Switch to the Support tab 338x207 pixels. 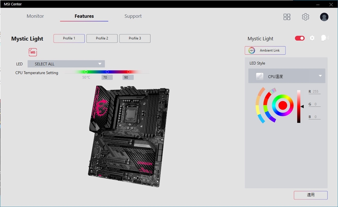[133, 16]
